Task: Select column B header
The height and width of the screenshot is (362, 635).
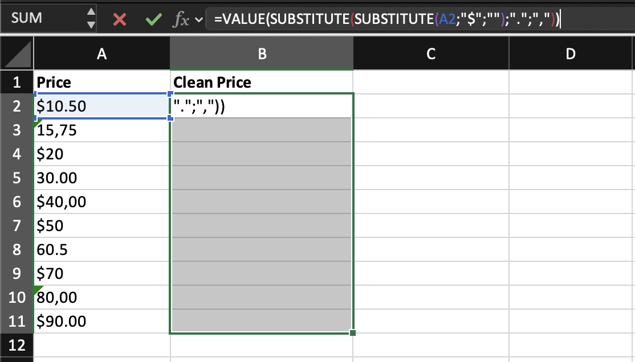Action: point(262,54)
